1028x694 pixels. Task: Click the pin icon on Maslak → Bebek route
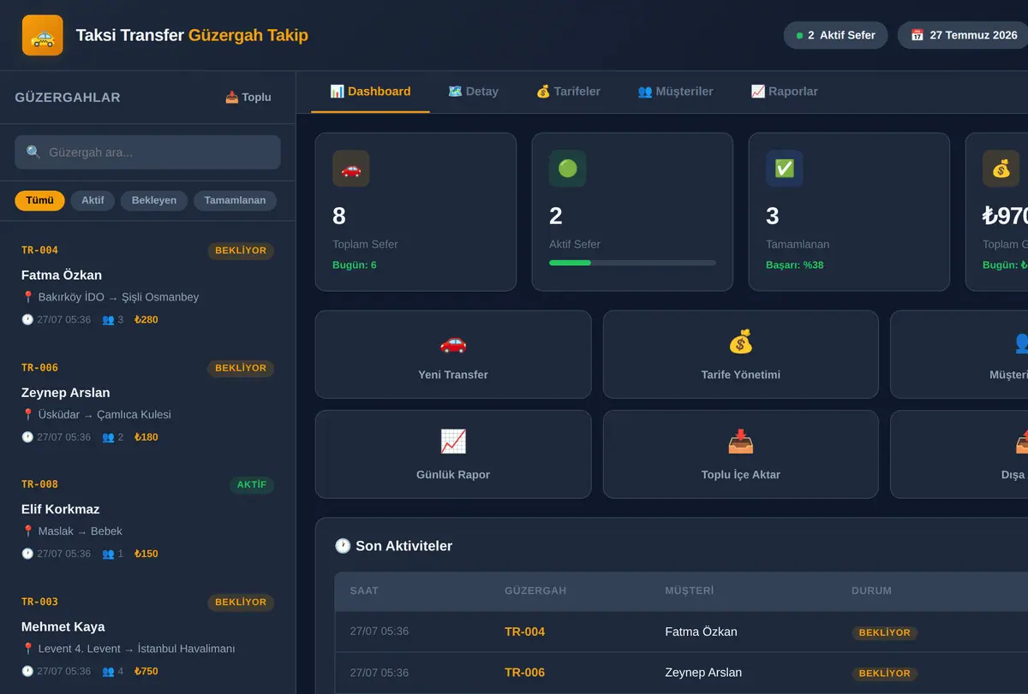(x=27, y=531)
